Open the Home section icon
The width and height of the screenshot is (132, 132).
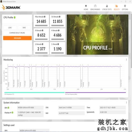tap(86, 6)
